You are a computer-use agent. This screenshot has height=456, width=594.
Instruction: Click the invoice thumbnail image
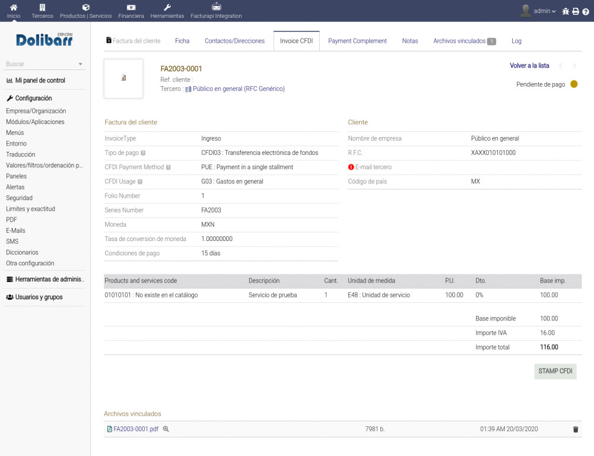pyautogui.click(x=123, y=78)
